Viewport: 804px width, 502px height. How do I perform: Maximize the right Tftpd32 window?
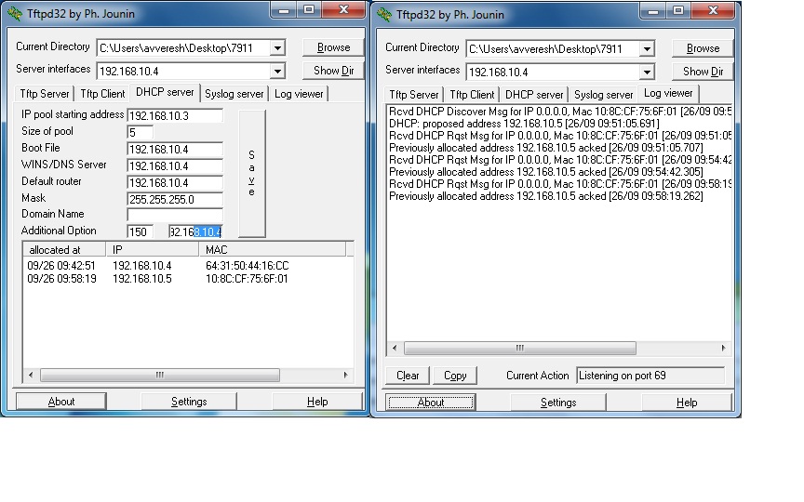pos(677,11)
